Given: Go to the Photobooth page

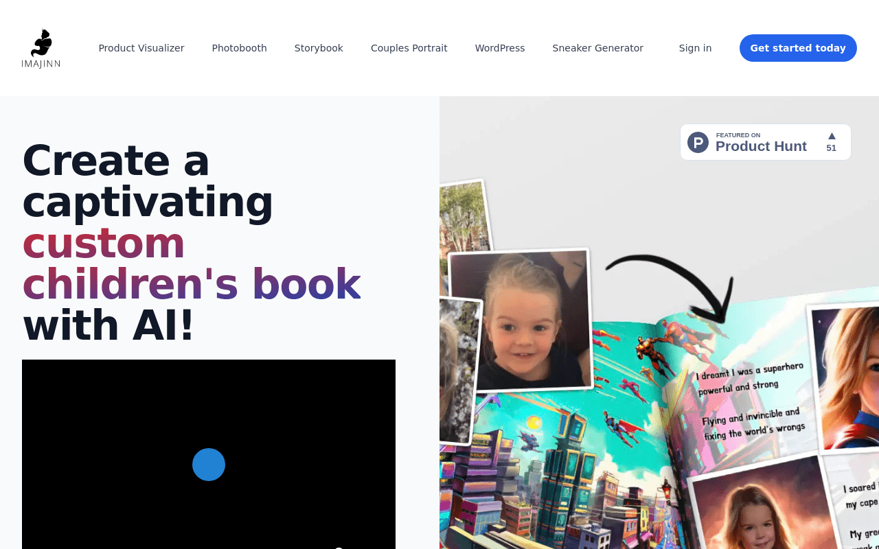Looking at the screenshot, I should pos(239,48).
